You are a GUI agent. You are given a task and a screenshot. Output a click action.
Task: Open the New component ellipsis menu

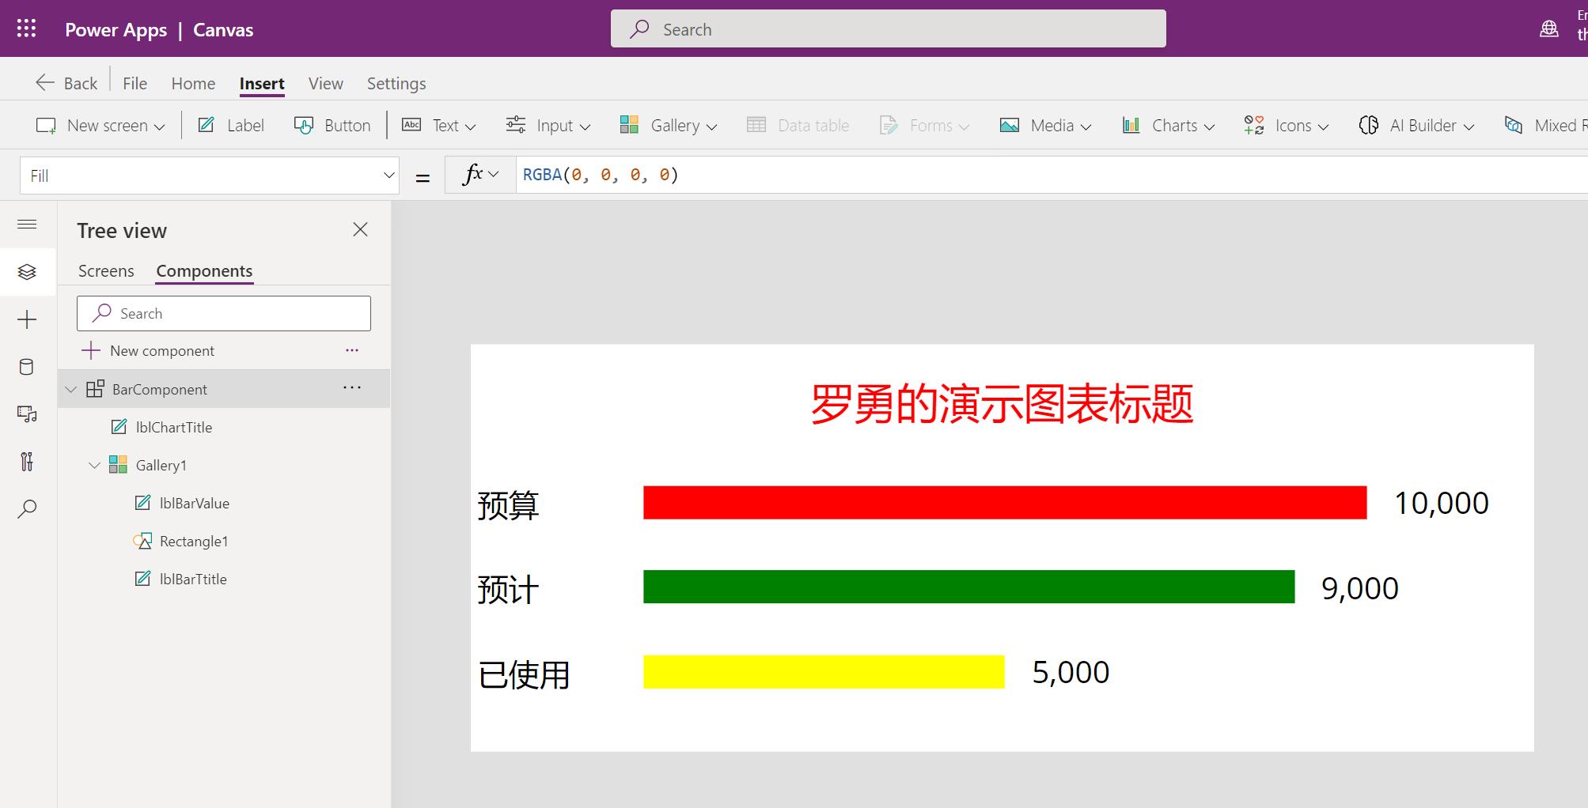tap(352, 349)
